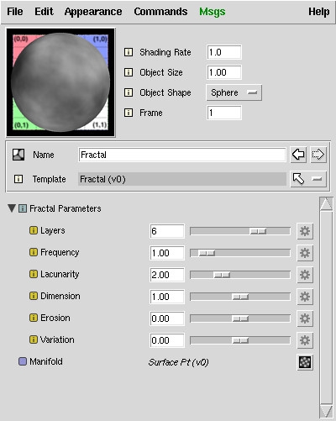Image resolution: width=336 pixels, height=421 pixels.
Task: Open the Manifold checkerboard connection icon
Action: coord(305,362)
